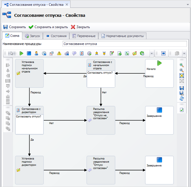Switch to the Схема tab
The image size is (191, 187).
click(x=12, y=36)
